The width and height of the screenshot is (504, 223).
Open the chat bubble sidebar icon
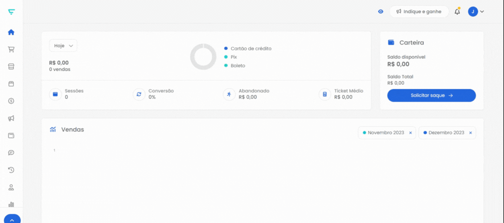[x=11, y=153]
